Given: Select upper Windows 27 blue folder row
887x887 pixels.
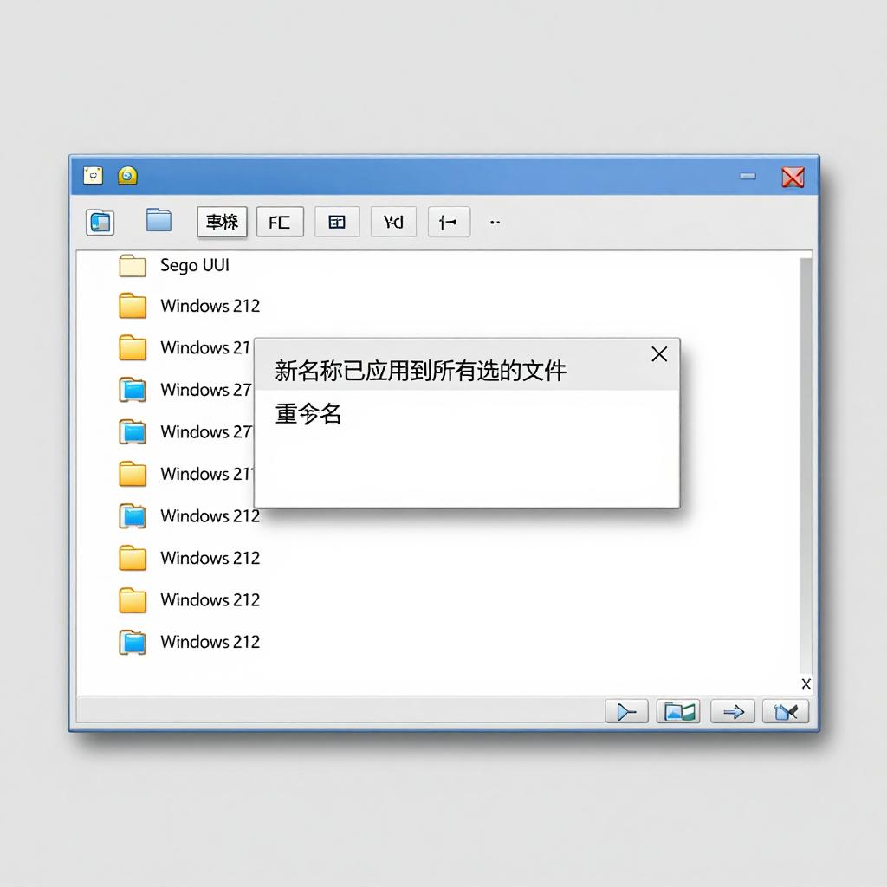Looking at the screenshot, I should coord(185,390).
